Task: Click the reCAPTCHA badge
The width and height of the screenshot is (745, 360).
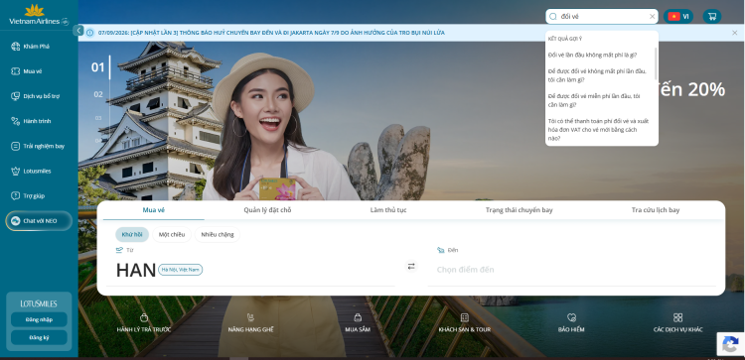Action: click(x=730, y=344)
